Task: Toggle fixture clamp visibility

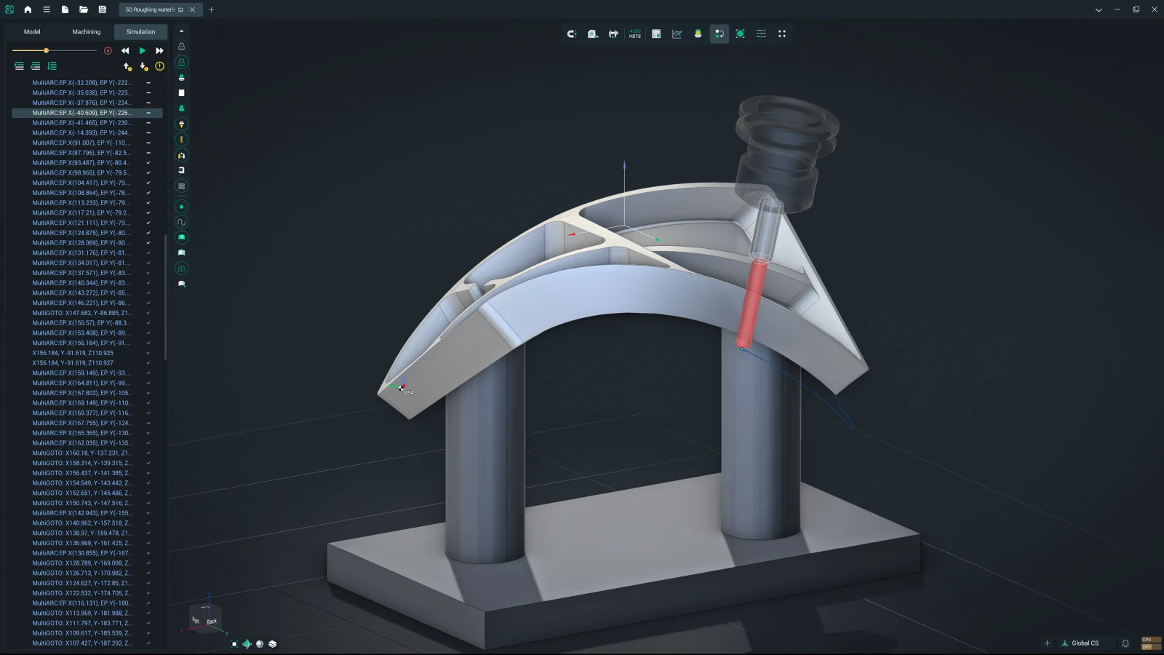Action: pyautogui.click(x=182, y=155)
